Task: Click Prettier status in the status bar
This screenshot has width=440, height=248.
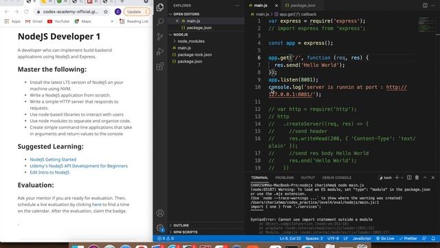Action: [408, 238]
